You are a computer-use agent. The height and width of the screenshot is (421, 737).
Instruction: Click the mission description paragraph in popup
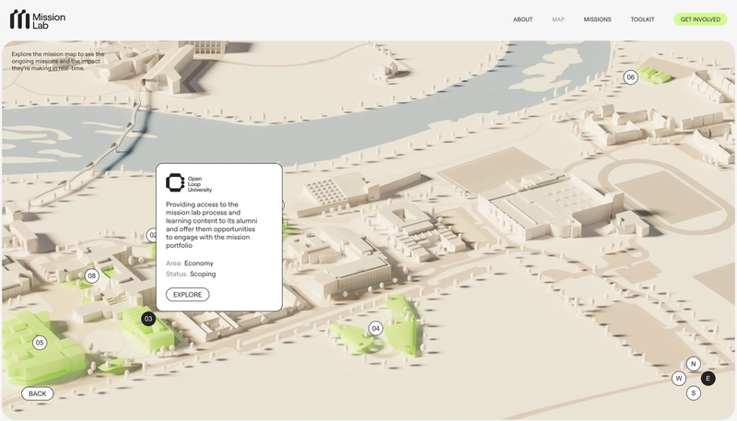pos(212,225)
